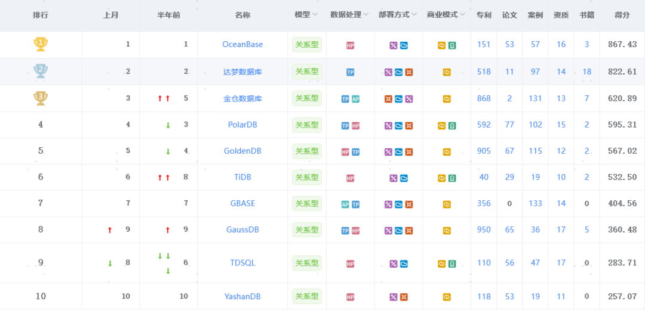Click the 论文 column header
The height and width of the screenshot is (310, 645).
click(x=509, y=15)
